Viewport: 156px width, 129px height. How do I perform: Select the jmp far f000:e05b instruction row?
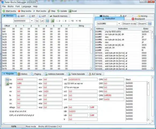[123, 32]
